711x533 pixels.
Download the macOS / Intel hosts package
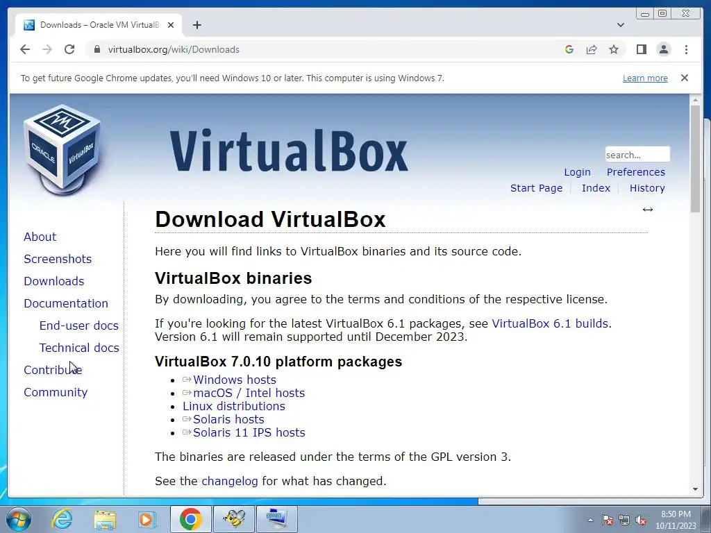pyautogui.click(x=249, y=393)
